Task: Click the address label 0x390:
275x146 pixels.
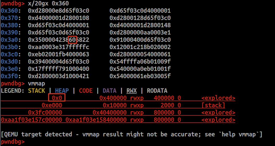Action: pos(11,32)
